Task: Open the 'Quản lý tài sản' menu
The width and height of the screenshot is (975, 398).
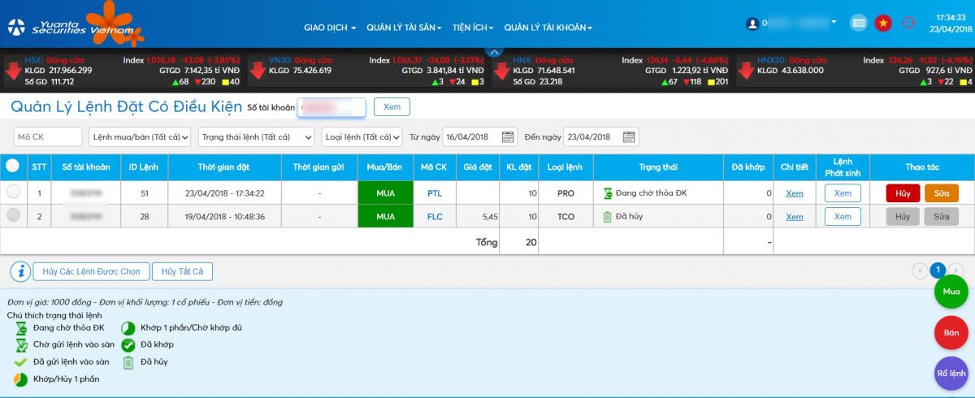Action: [x=404, y=28]
